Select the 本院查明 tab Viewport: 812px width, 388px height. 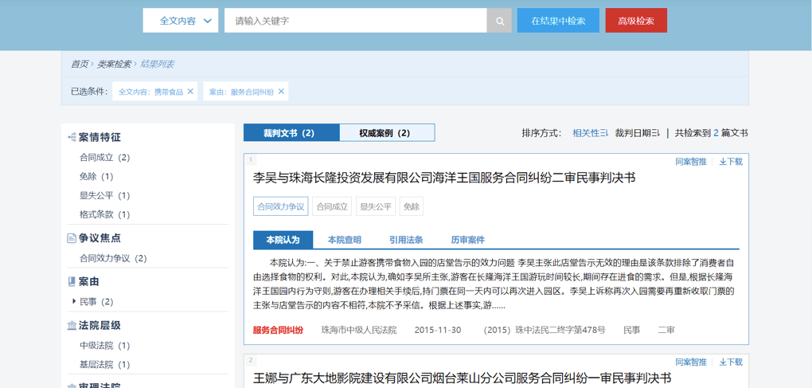coord(345,240)
